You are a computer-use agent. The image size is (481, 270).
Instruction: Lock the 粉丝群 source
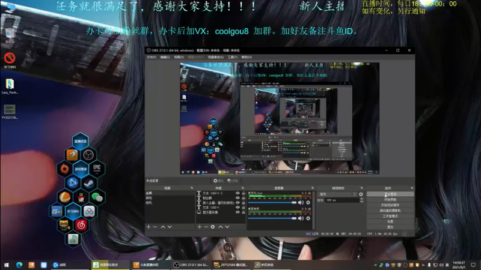244,198
